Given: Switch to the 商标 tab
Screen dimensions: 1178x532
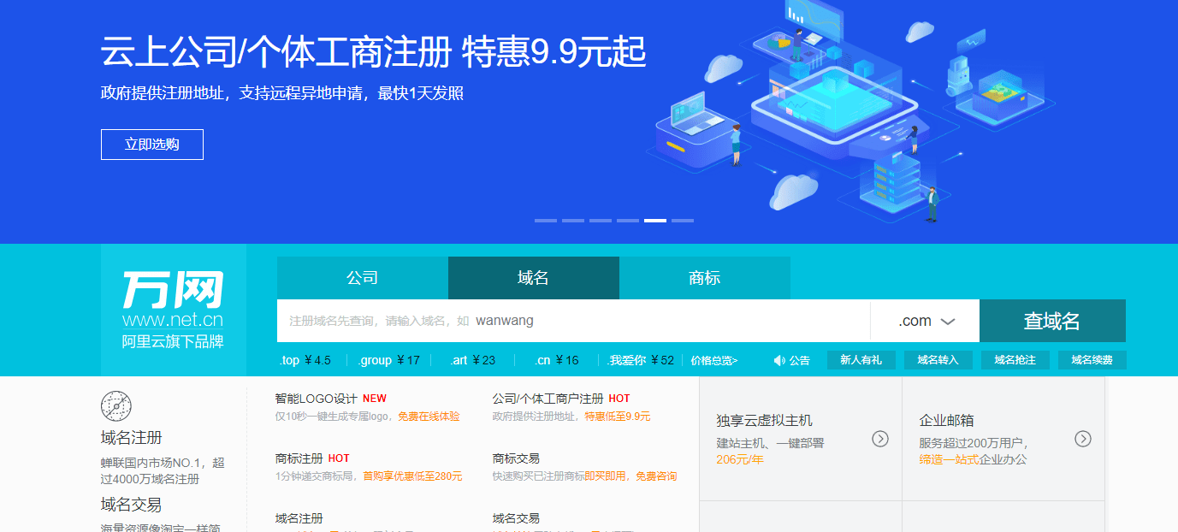Looking at the screenshot, I should pos(705,278).
